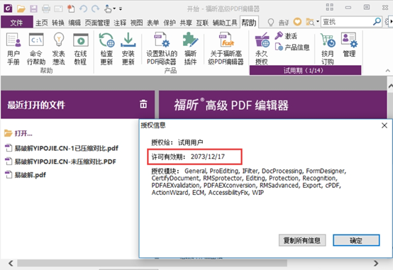Screen dimensions: 393x270
Task: Collapse the ribbon with the chevron
Action: tap(388, 71)
